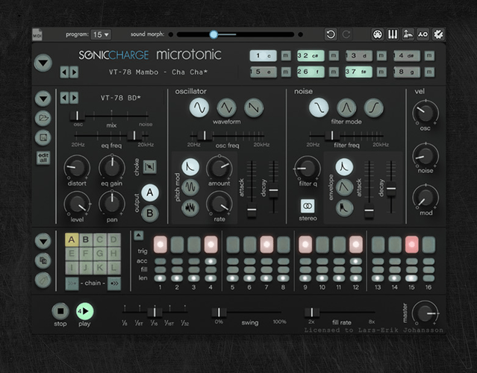Go to next drum patch arrow
The width and height of the screenshot is (477, 373).
tap(74, 98)
